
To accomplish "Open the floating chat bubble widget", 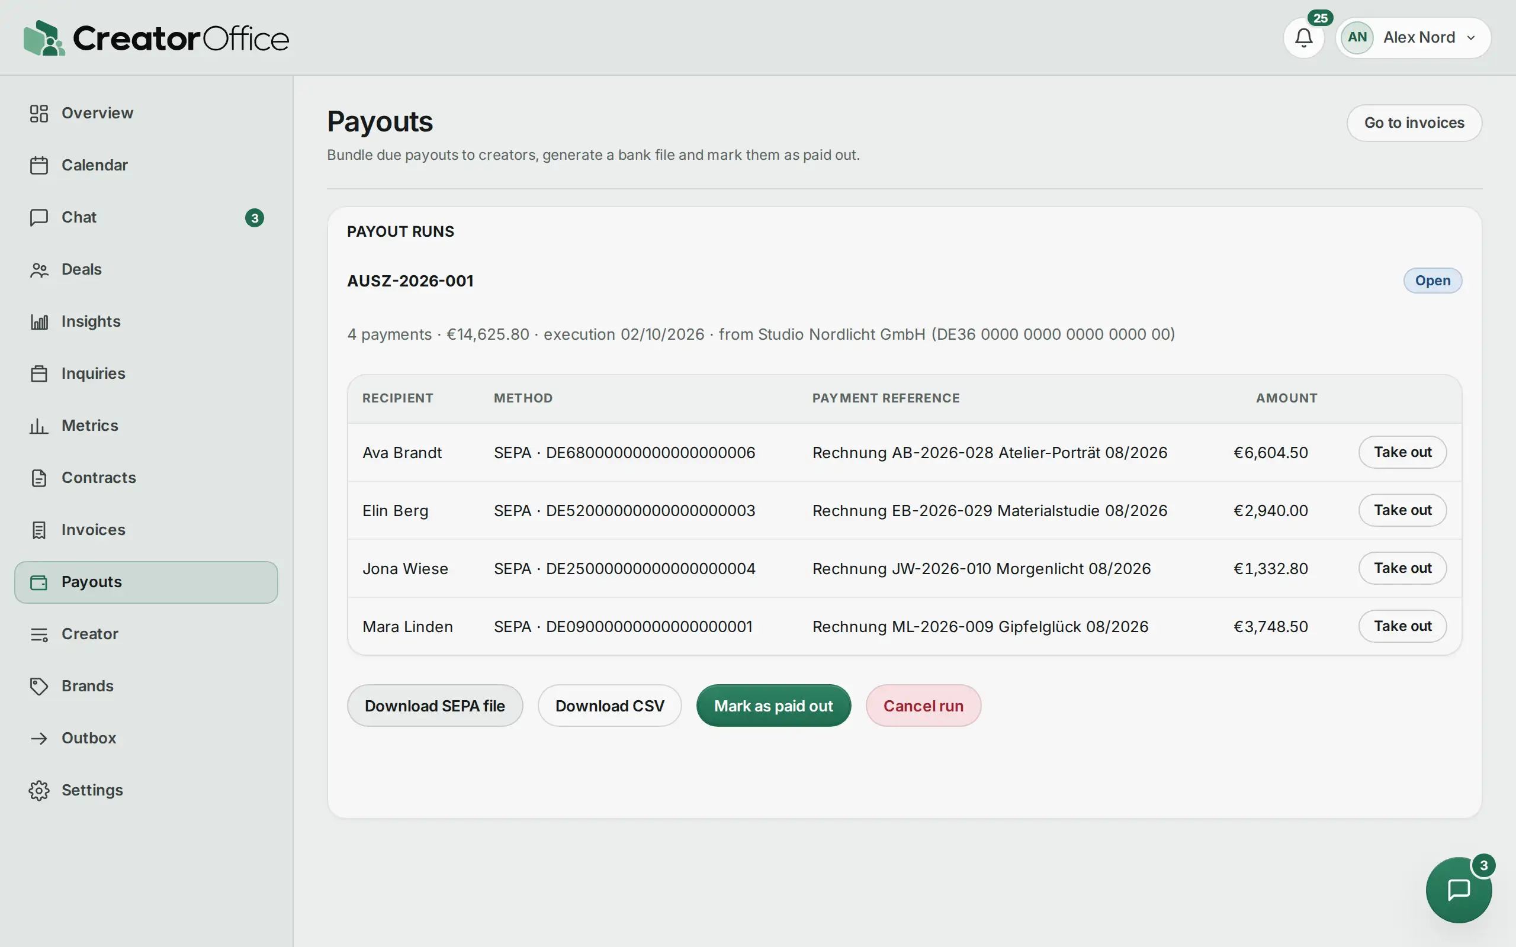I will pyautogui.click(x=1459, y=890).
